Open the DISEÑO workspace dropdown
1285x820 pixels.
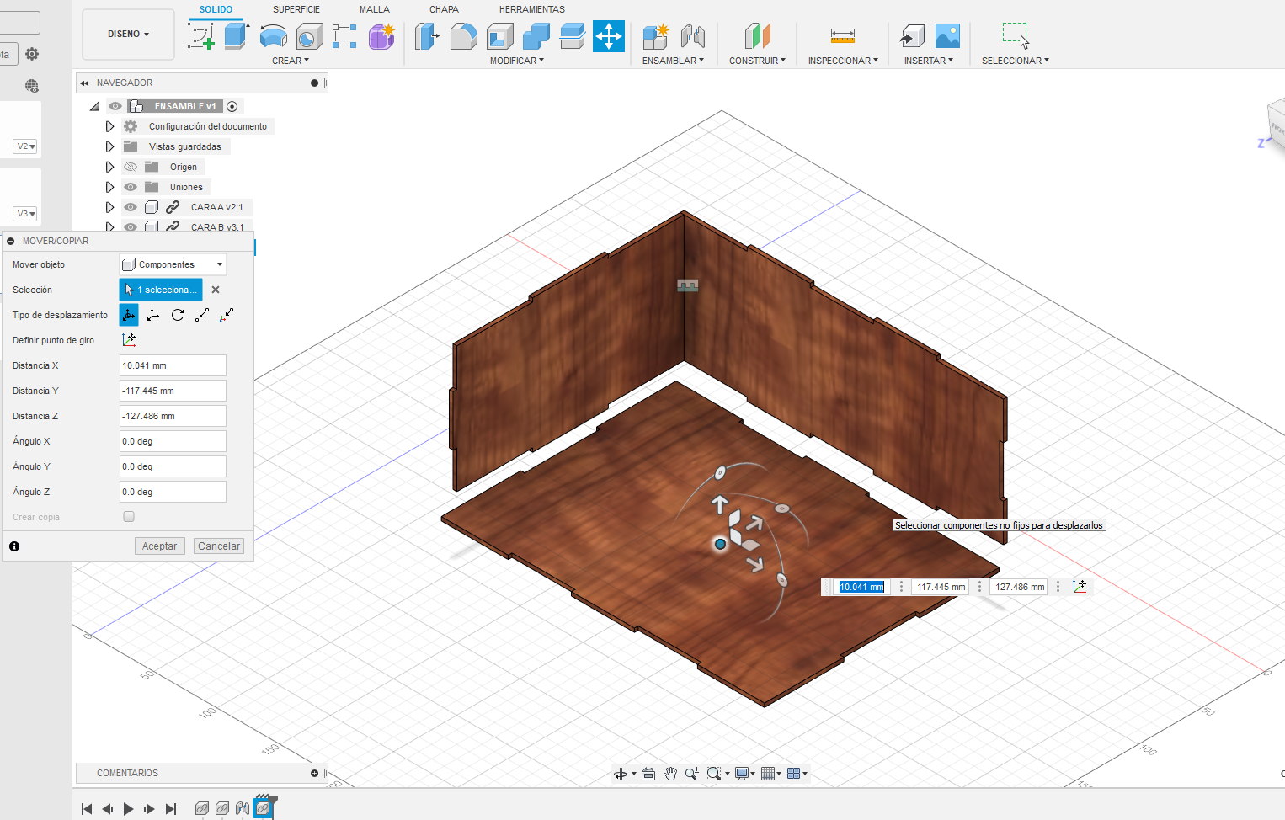tap(128, 35)
